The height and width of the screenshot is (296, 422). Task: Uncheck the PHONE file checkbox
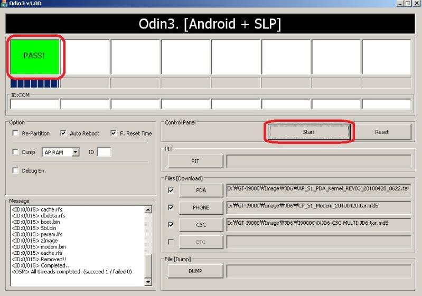coord(171,207)
